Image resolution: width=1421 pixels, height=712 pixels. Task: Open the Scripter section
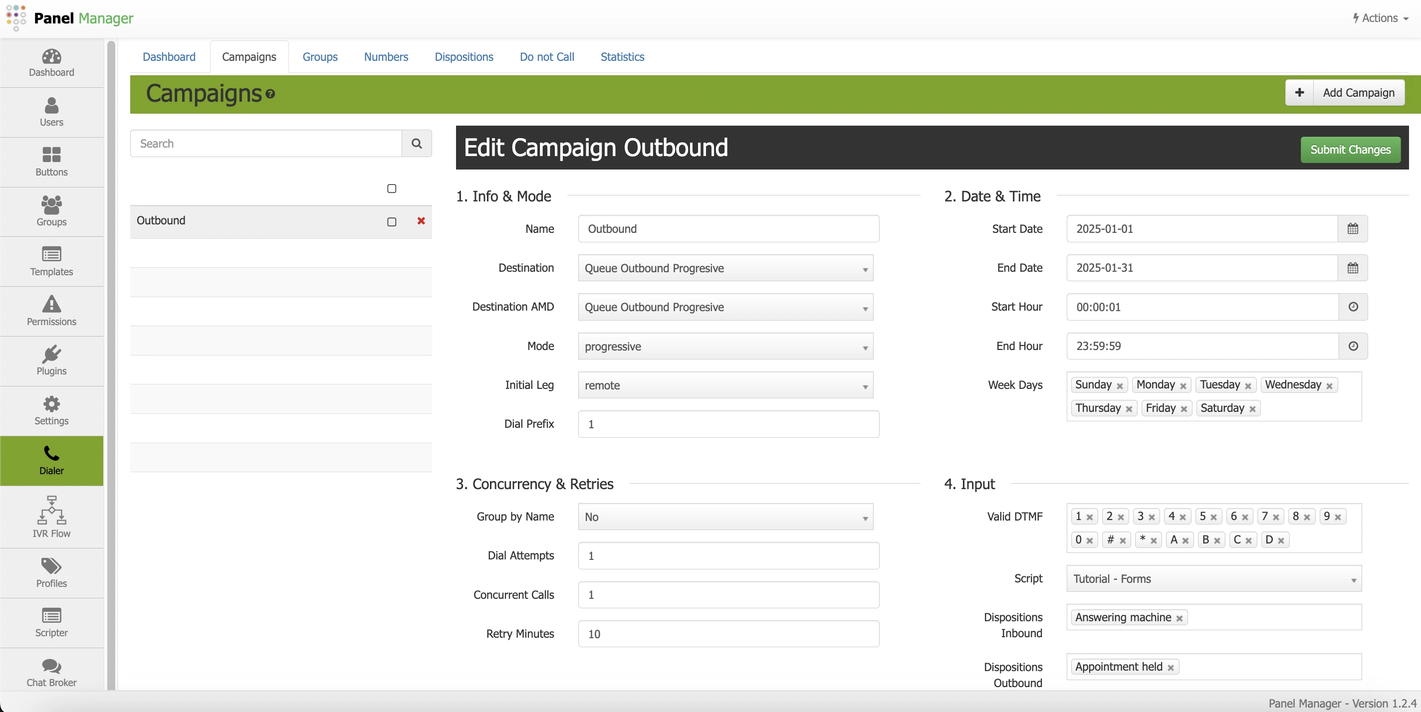[51, 623]
